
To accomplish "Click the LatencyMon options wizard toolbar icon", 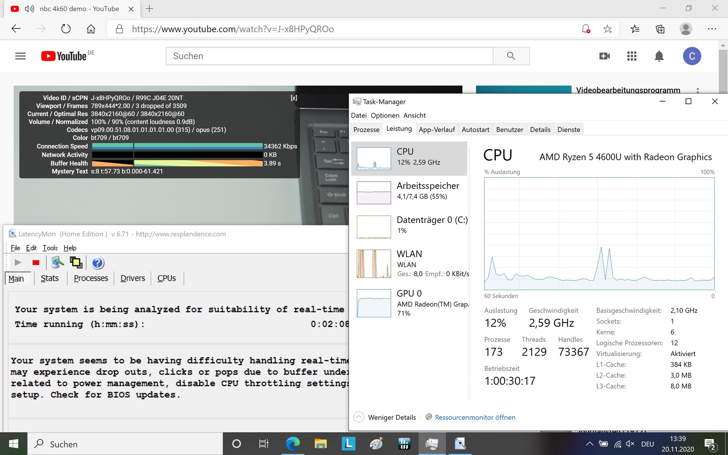I will (x=58, y=262).
